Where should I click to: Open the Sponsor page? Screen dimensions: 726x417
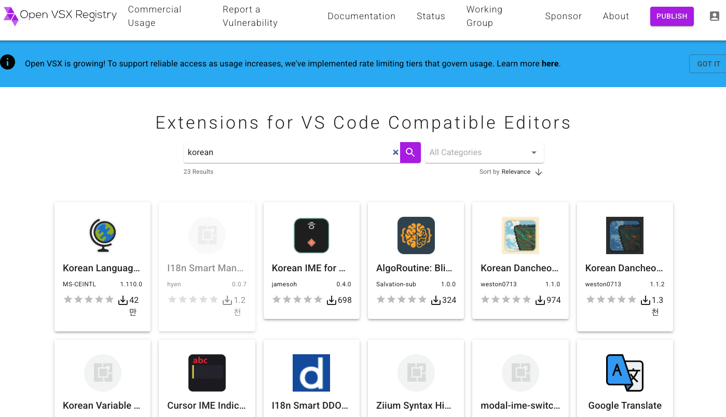pyautogui.click(x=564, y=16)
